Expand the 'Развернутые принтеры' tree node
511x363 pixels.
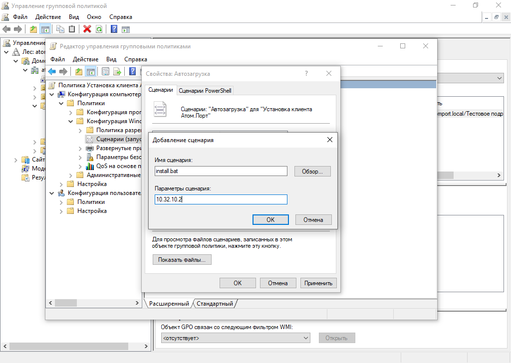(x=81, y=148)
